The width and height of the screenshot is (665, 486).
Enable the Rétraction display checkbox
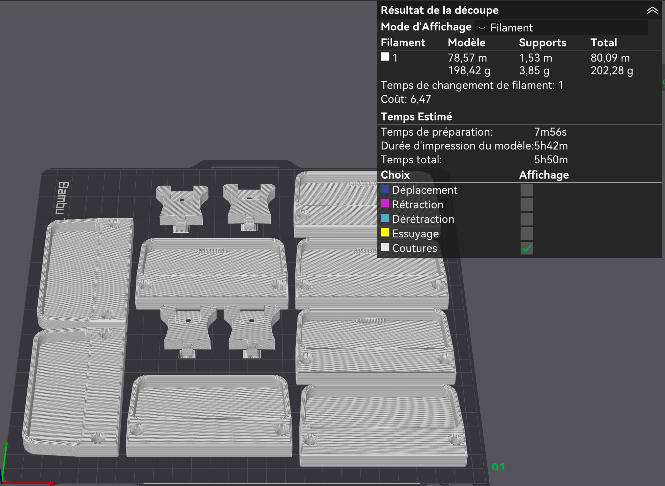point(527,205)
